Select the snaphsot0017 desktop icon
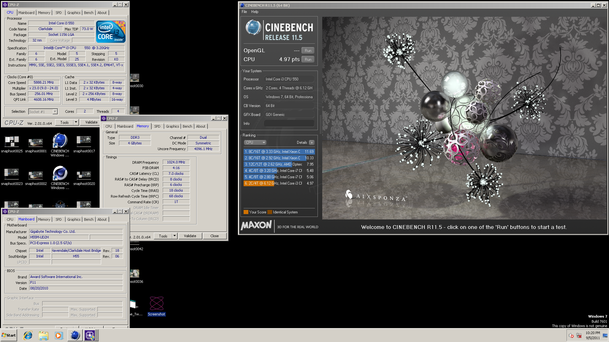This screenshot has width=609, height=342. [x=84, y=144]
